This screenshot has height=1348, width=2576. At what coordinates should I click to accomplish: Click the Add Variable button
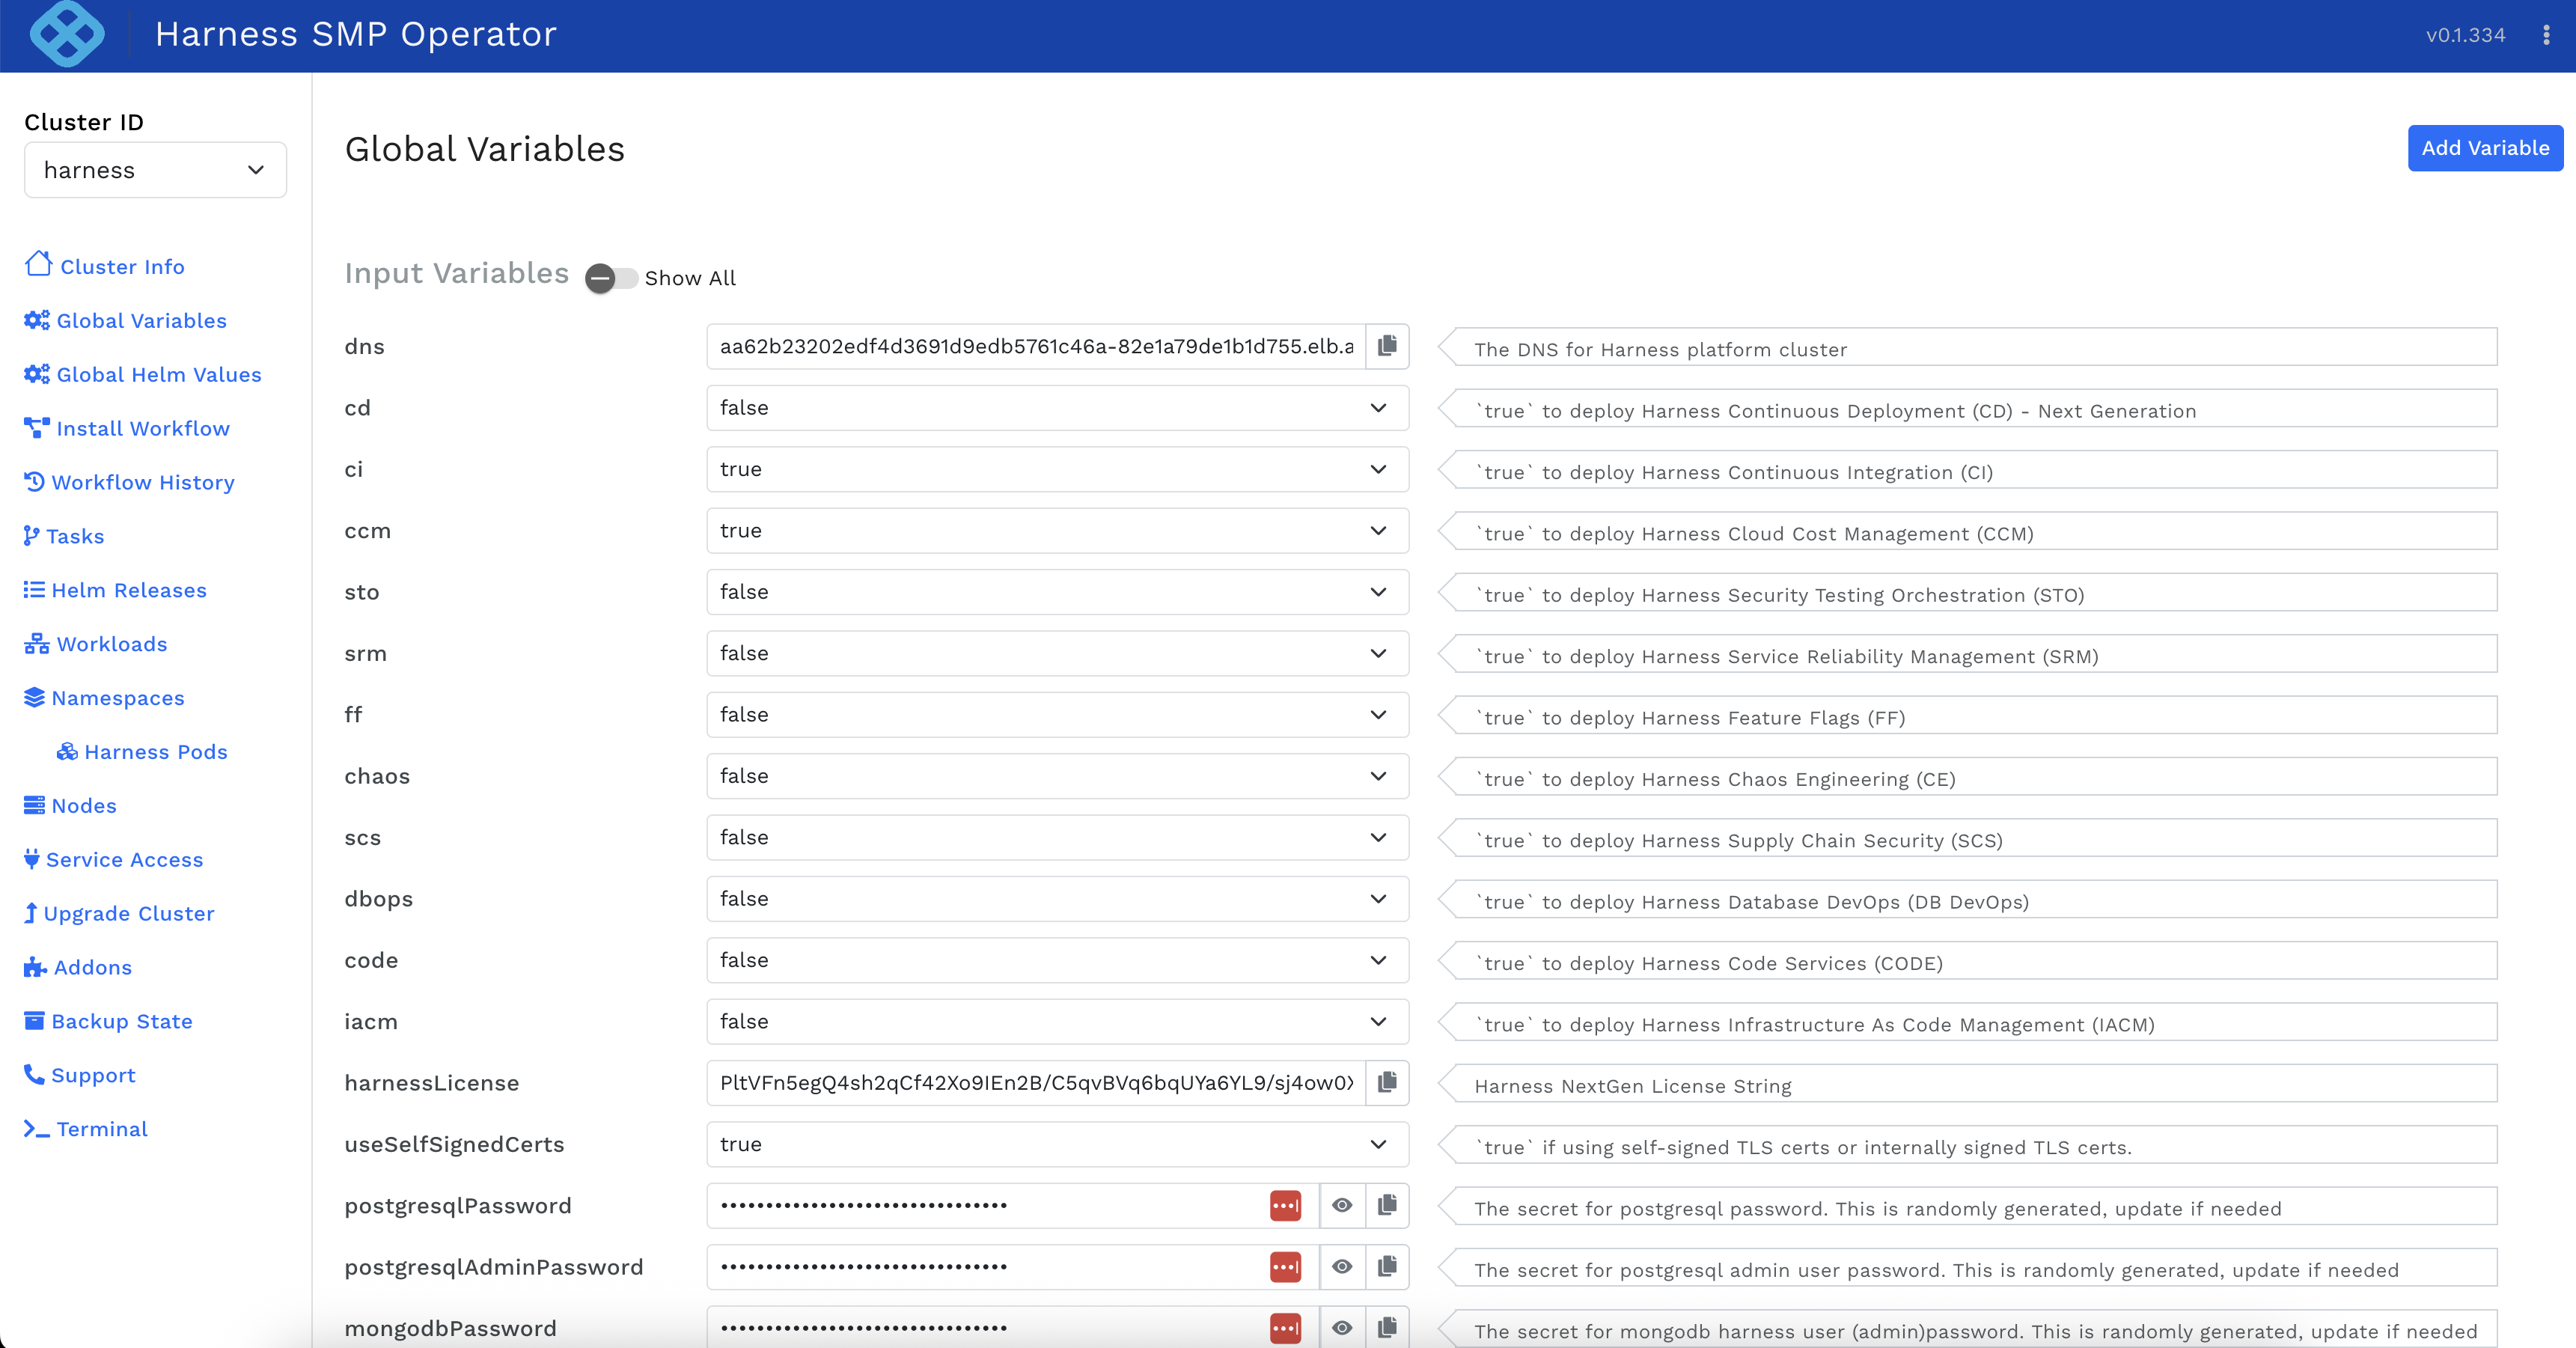pos(2485,148)
